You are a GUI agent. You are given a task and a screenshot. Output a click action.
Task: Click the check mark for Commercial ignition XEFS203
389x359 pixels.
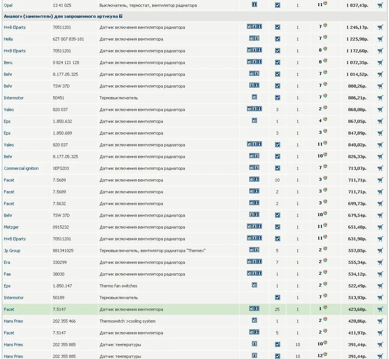coord(277,168)
